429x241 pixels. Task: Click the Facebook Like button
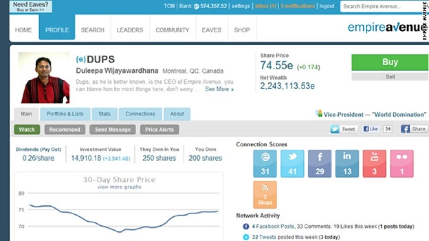tap(371, 129)
